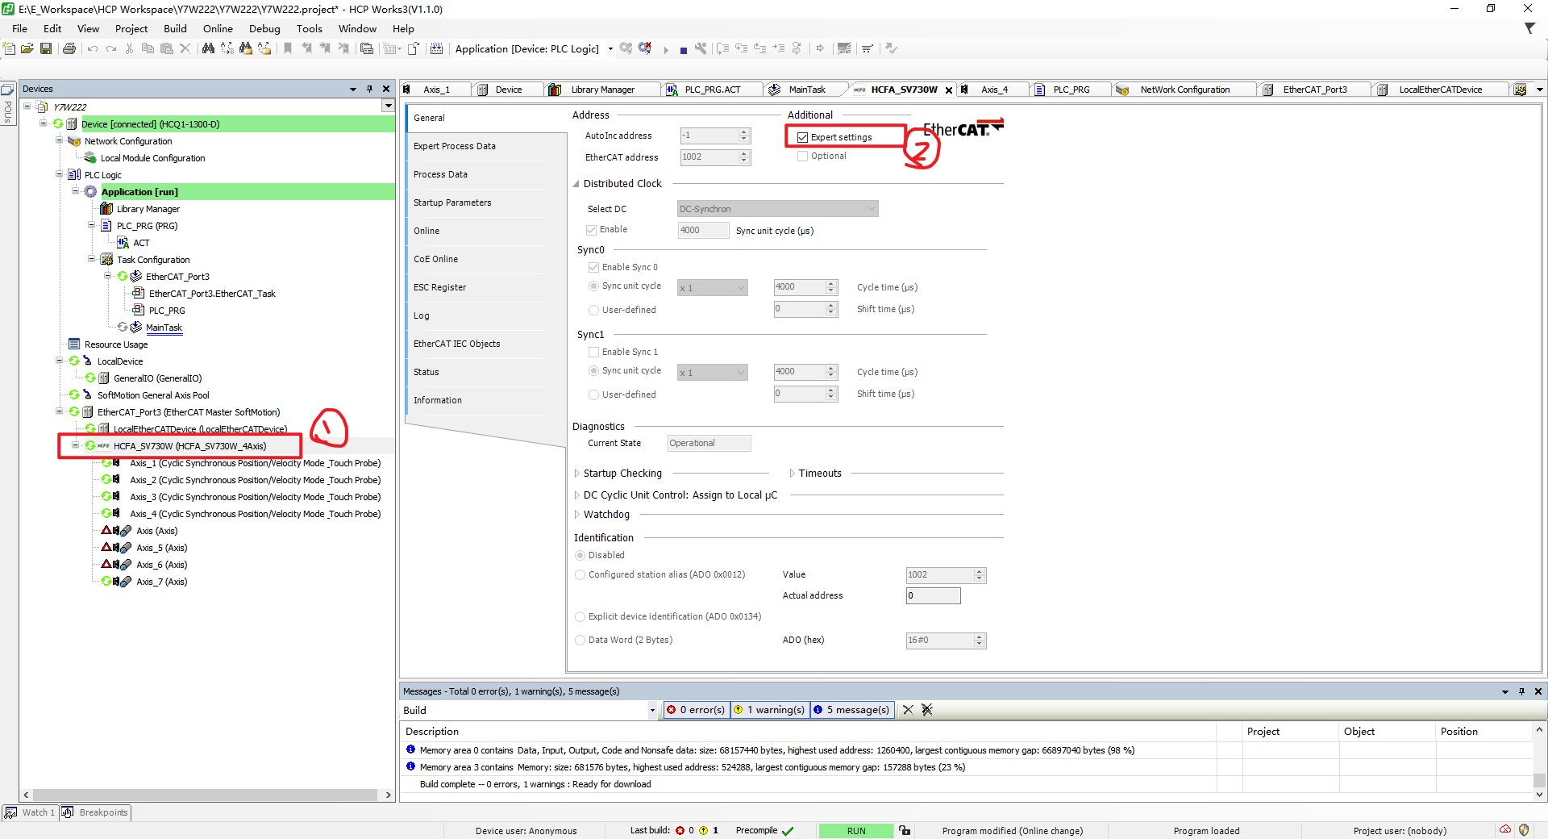Image resolution: width=1548 pixels, height=839 pixels.
Task: Click the filter funnel icon at top right
Action: click(x=1529, y=28)
